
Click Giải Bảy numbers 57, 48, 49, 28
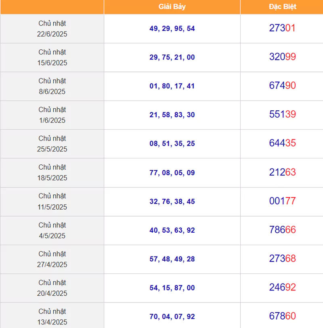click(172, 259)
